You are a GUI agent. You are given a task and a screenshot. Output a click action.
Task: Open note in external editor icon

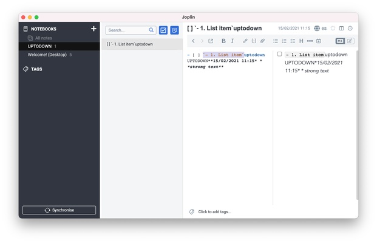point(211,41)
